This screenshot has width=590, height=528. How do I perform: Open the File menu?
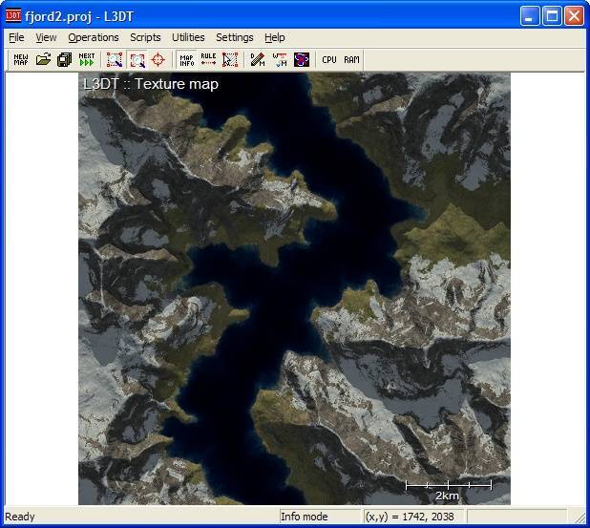pos(16,37)
